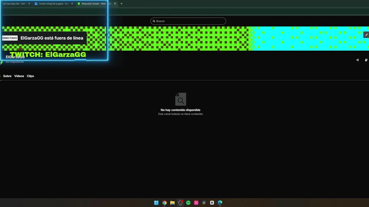Open Spotify from the taskbar

click(x=188, y=203)
